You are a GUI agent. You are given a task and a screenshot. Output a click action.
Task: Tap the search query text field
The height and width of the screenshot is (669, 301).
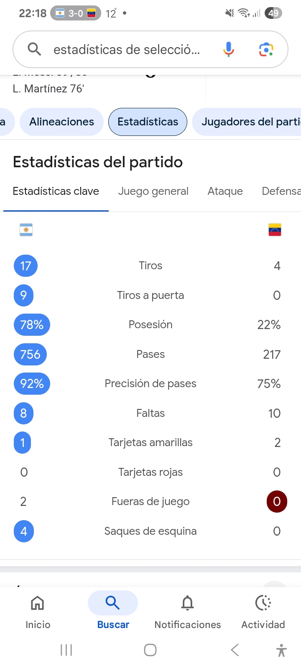pyautogui.click(x=127, y=50)
